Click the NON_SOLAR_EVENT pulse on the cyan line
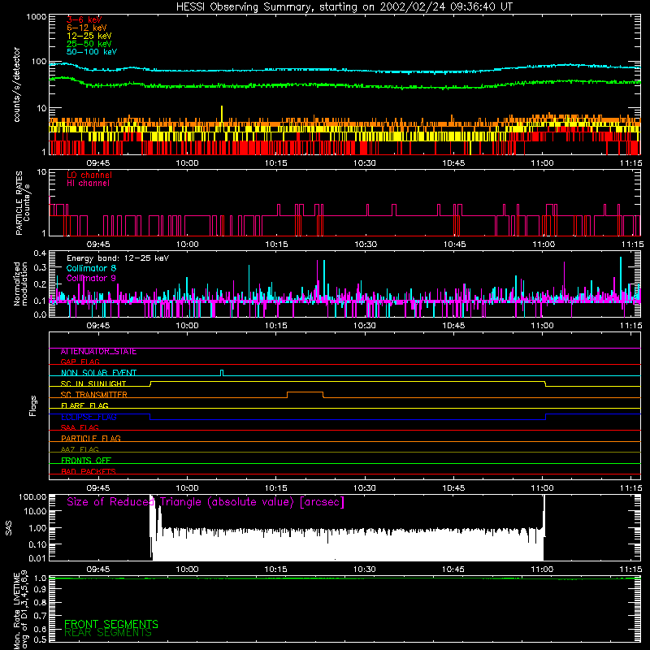This screenshot has height=650, width=650. pyautogui.click(x=222, y=373)
